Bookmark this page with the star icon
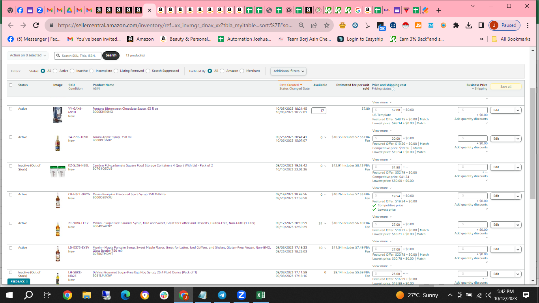539x303 pixels. [x=327, y=25]
